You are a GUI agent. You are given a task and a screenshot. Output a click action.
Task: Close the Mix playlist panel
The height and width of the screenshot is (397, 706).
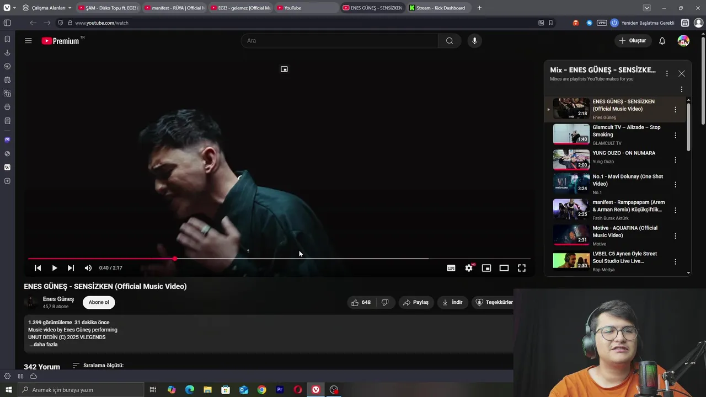click(682, 73)
